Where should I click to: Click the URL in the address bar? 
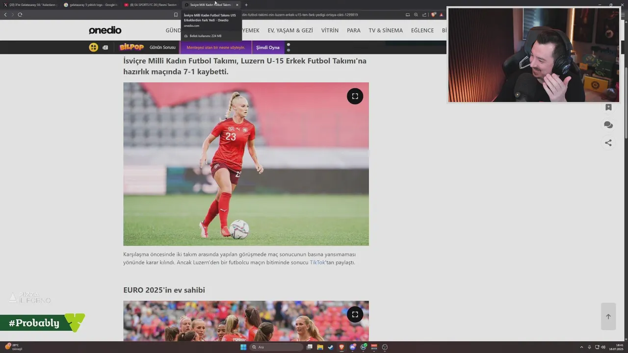300,15
